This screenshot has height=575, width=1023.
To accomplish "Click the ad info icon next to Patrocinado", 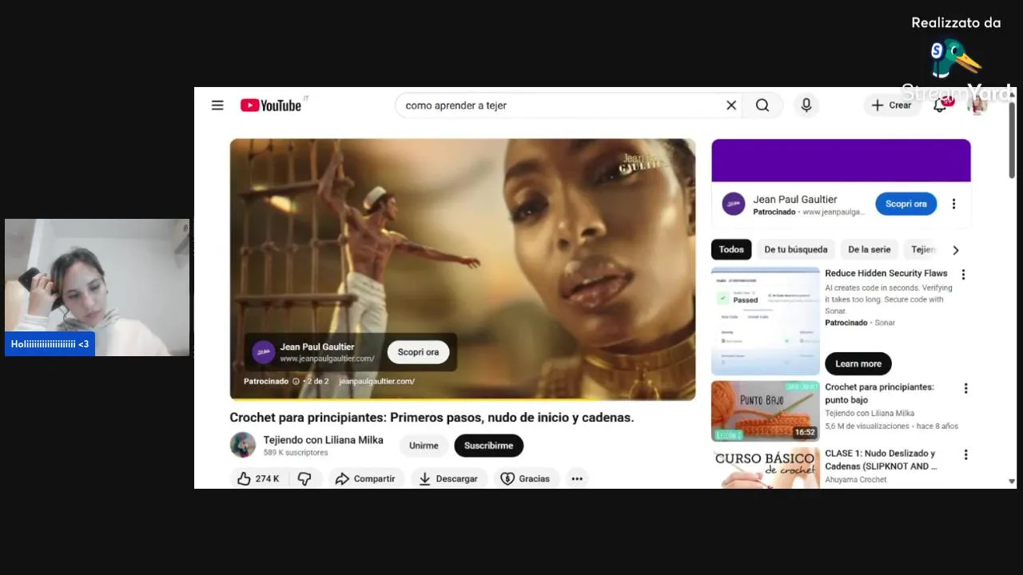I will 296,382.
